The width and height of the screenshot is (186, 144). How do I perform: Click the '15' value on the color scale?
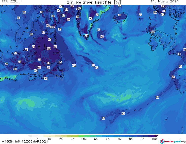pos(49,139)
